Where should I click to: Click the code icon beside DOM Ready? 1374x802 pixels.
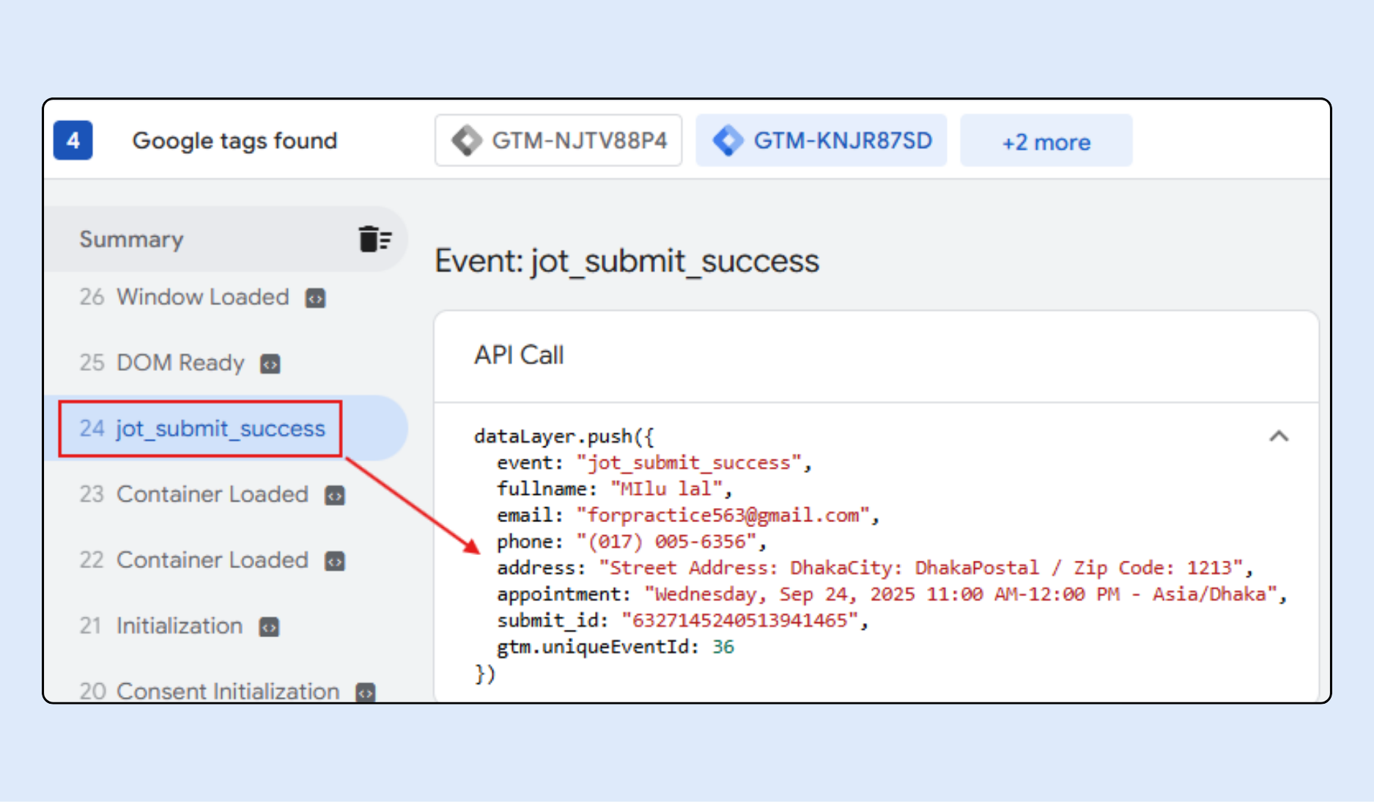[270, 364]
